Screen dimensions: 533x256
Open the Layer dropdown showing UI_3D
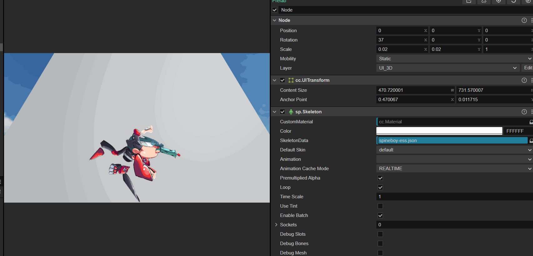448,68
